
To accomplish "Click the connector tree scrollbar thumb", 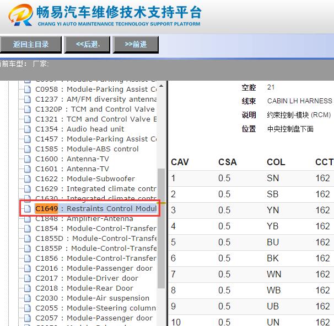I will [161, 228].
